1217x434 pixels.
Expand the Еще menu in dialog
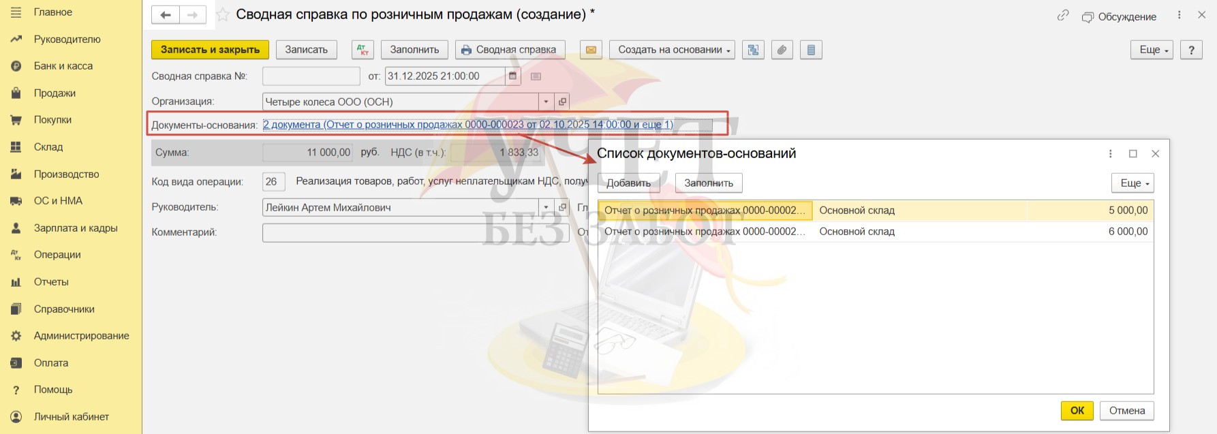point(1133,183)
